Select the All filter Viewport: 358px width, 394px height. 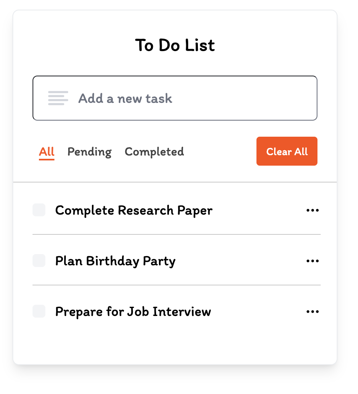tap(47, 152)
